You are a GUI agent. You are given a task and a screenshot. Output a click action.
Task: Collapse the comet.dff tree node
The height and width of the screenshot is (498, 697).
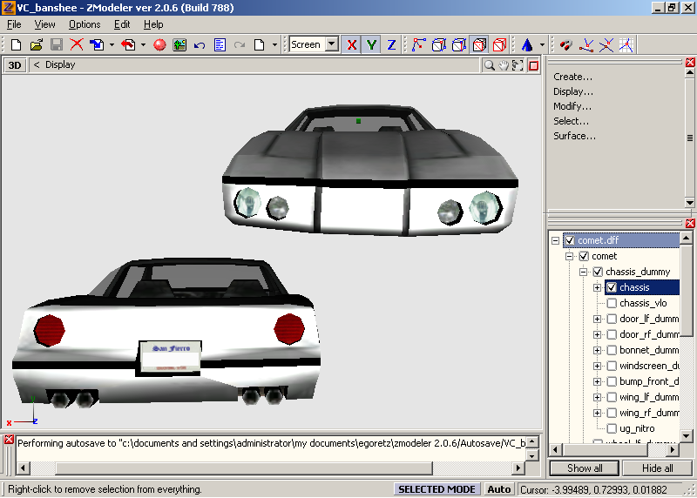[x=555, y=240]
